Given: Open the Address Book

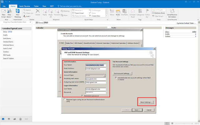Looking at the screenshot, I should [158, 13].
